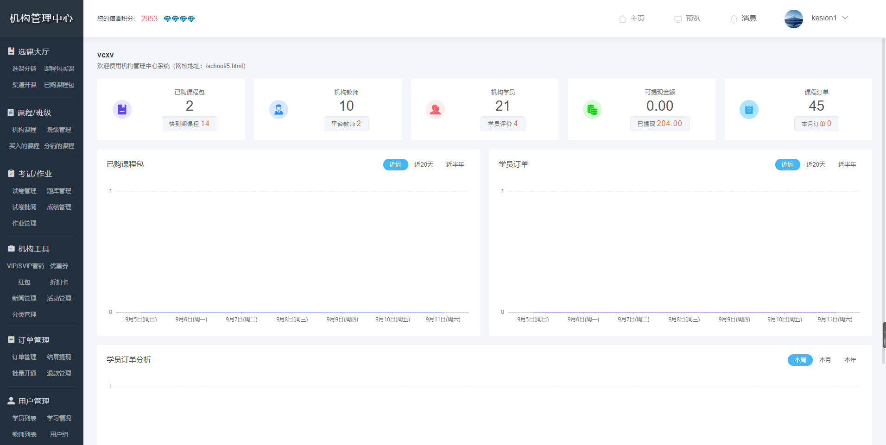Open 机构课程 in the sidebar
Viewport: 886px width, 445px height.
pyautogui.click(x=24, y=130)
